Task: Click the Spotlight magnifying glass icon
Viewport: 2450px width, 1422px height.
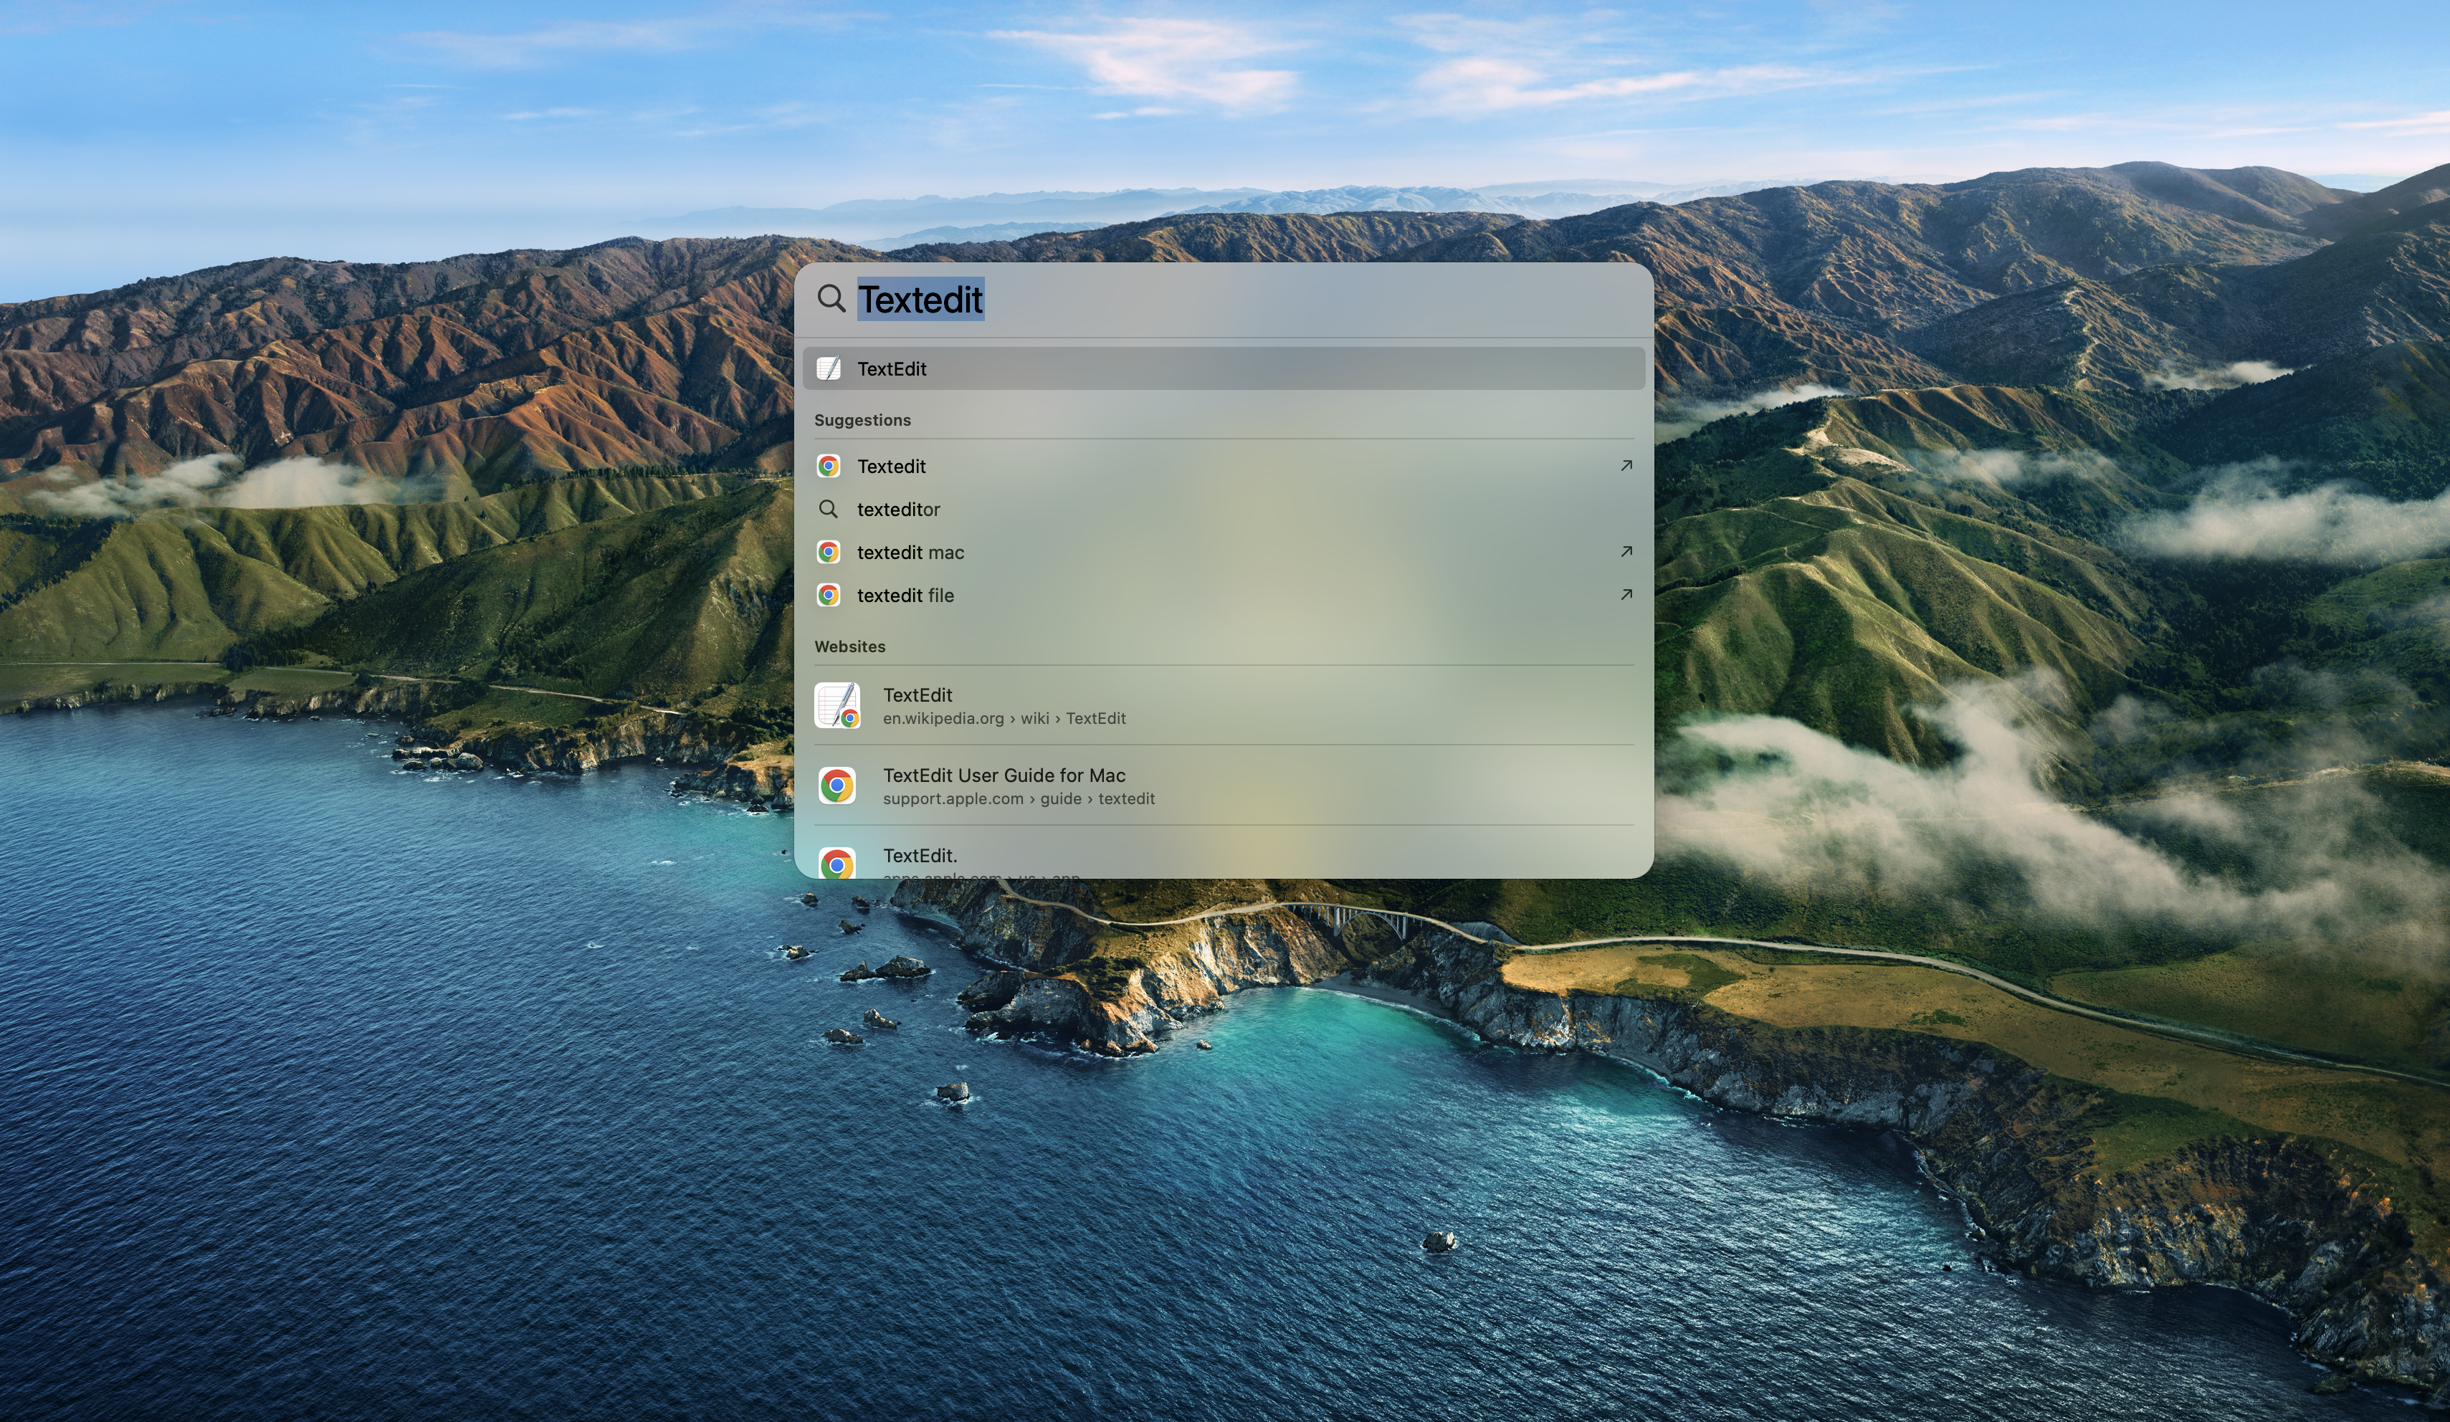Action: (x=831, y=298)
